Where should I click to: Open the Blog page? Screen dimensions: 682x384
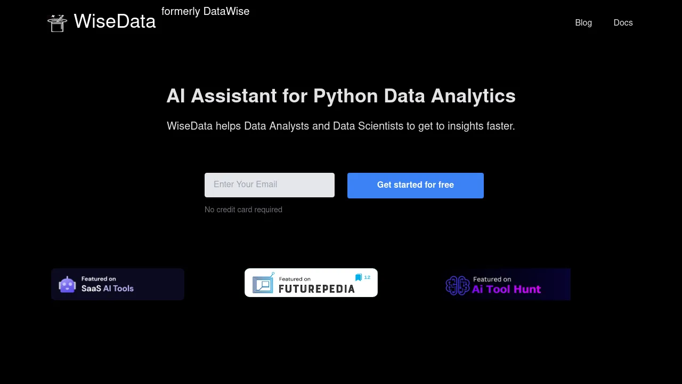[x=583, y=22]
